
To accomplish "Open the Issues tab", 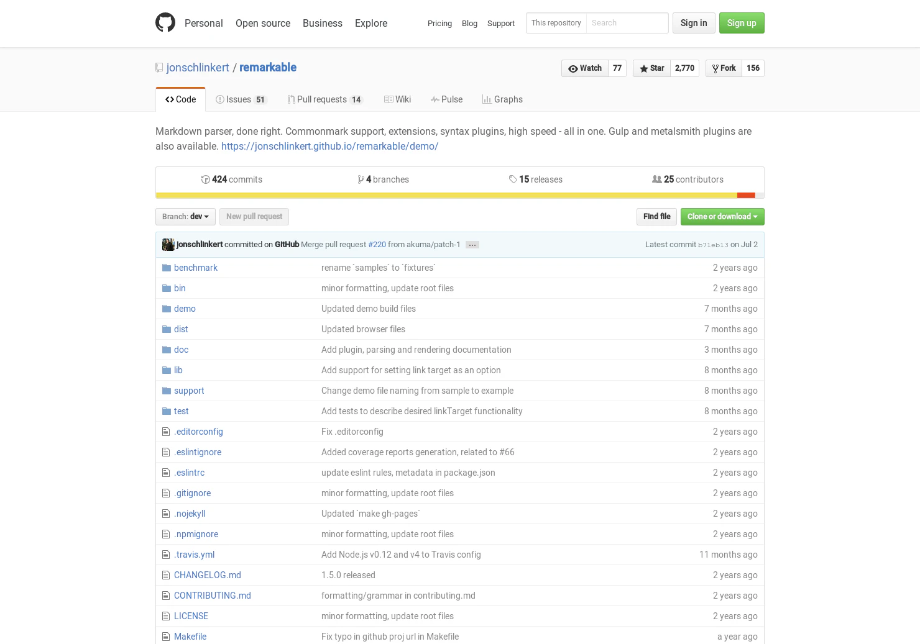I will (x=241, y=99).
